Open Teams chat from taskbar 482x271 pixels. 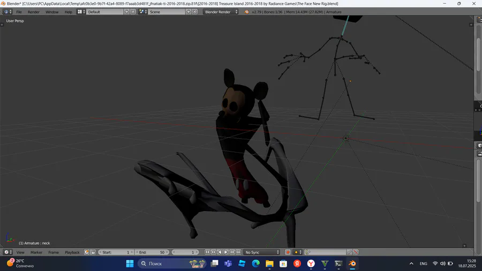pyautogui.click(x=228, y=264)
